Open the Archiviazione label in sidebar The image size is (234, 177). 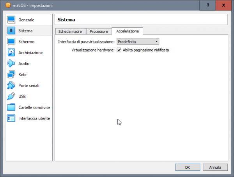(30, 53)
